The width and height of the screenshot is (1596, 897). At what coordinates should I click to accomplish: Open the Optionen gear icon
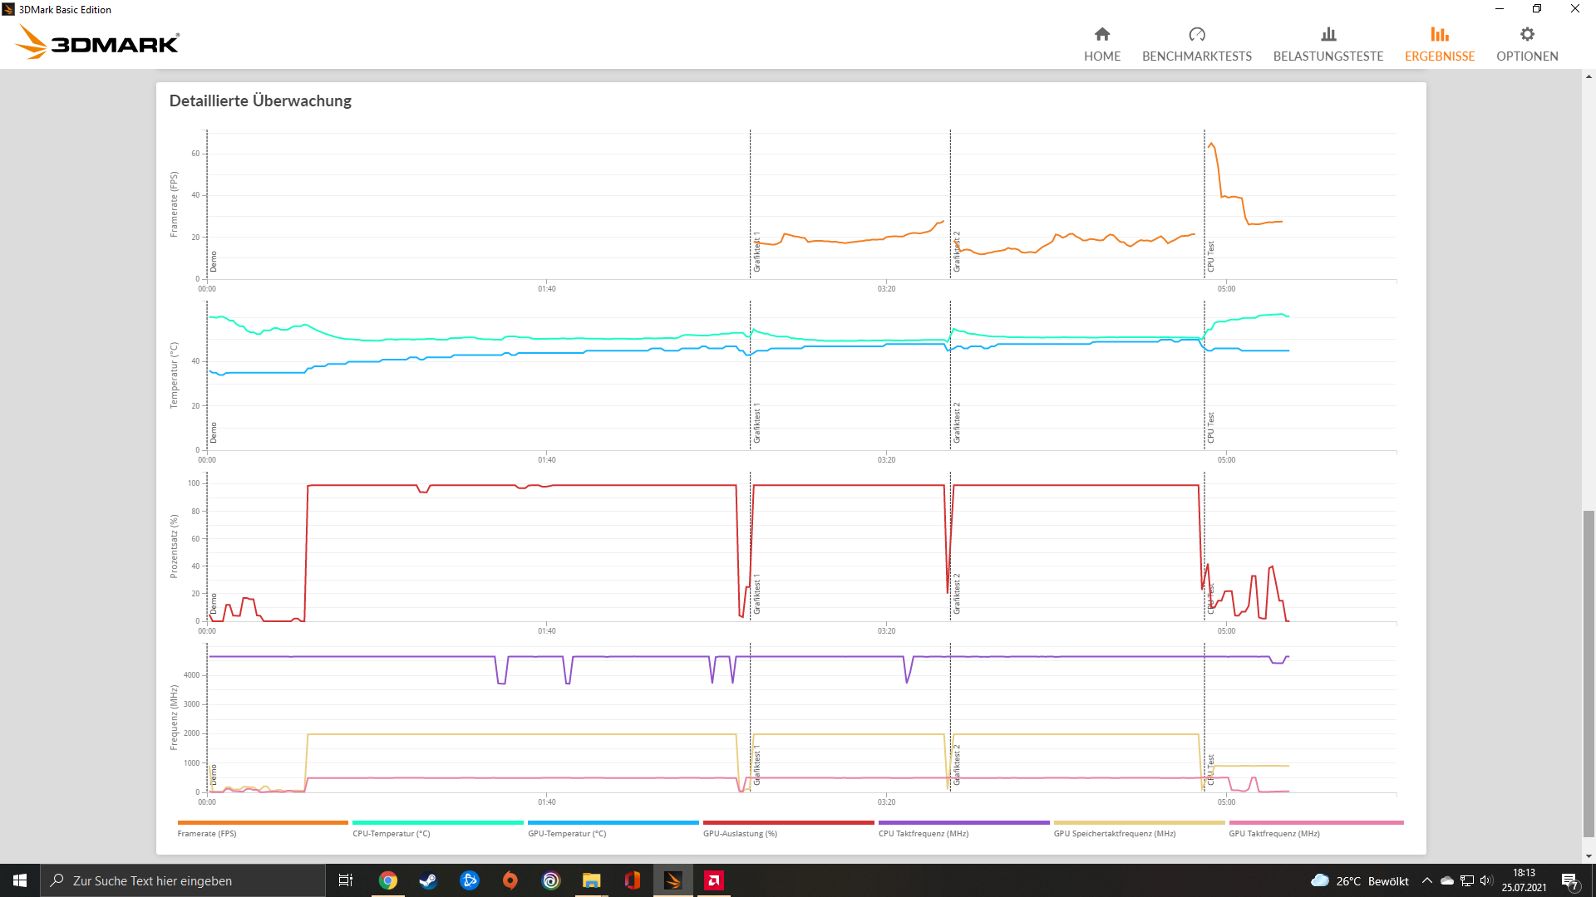pos(1526,35)
